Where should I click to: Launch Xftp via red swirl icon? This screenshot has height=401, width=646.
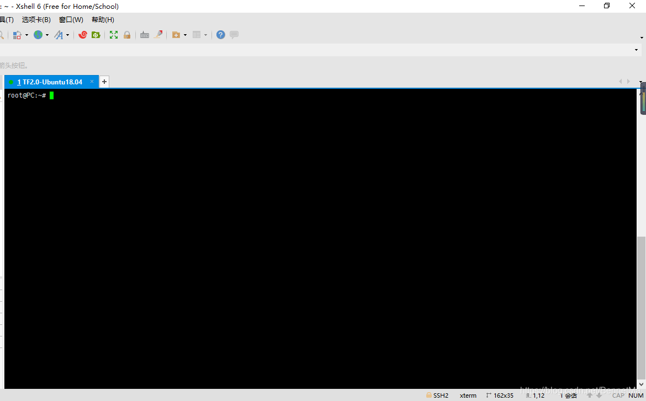pos(83,35)
